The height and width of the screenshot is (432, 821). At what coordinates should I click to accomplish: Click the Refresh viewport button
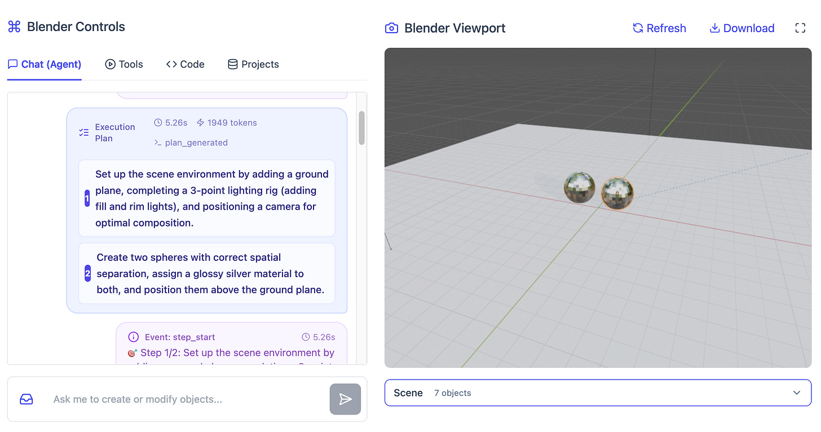(659, 28)
